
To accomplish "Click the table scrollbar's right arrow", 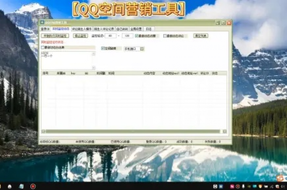I will click(225, 132).
